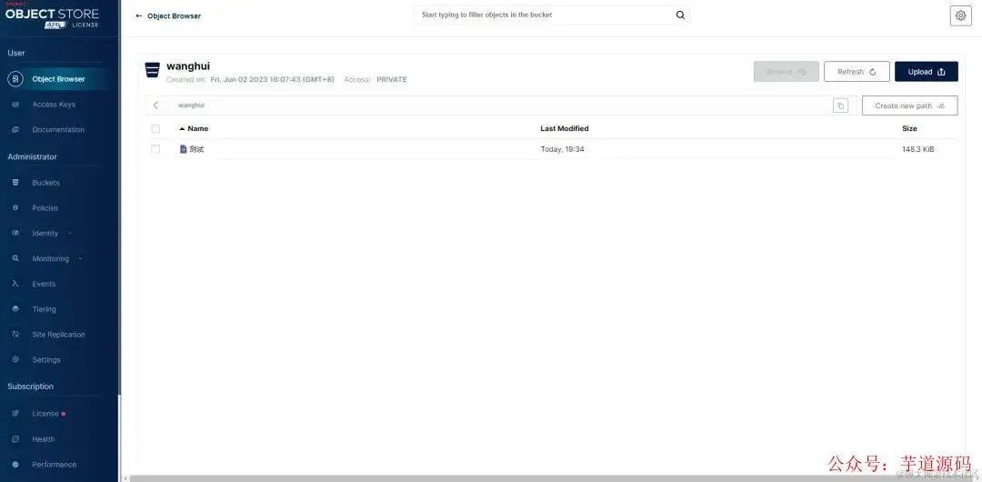This screenshot has height=482, width=982.
Task: Click the Object Browser sidebar icon
Action: tap(15, 79)
